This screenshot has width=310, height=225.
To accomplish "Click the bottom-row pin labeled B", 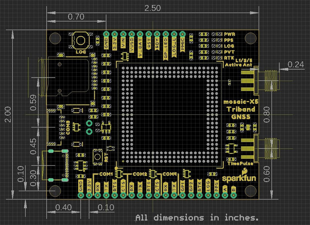I will (x=233, y=188).
